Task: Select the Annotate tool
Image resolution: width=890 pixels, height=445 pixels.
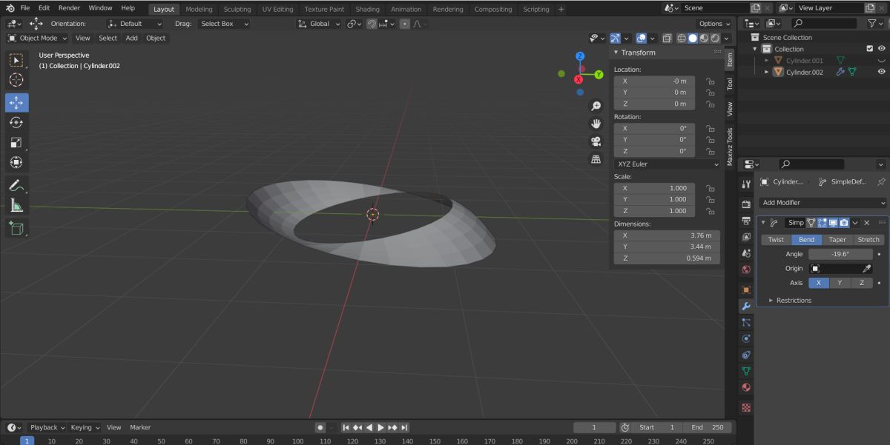Action: (x=16, y=186)
